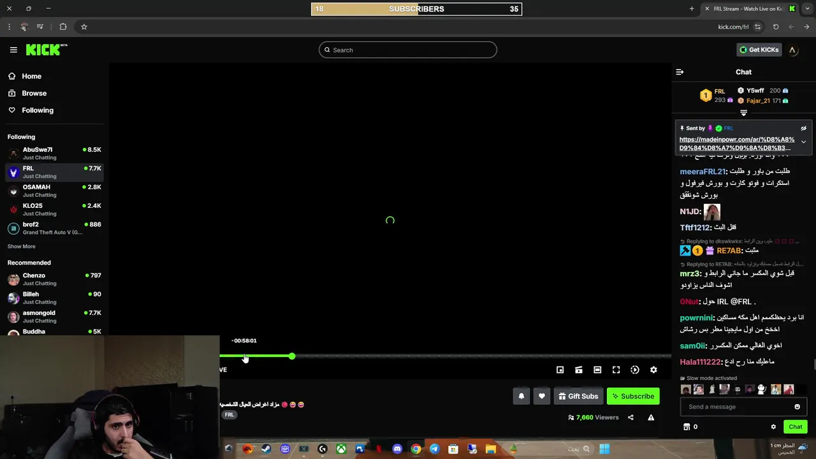The image size is (816, 459).
Task: Subscribe to FRL channel
Action: (633, 396)
